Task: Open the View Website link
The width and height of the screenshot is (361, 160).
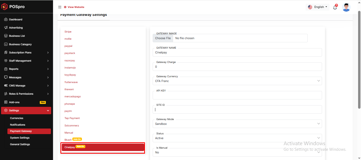Action: (x=76, y=7)
